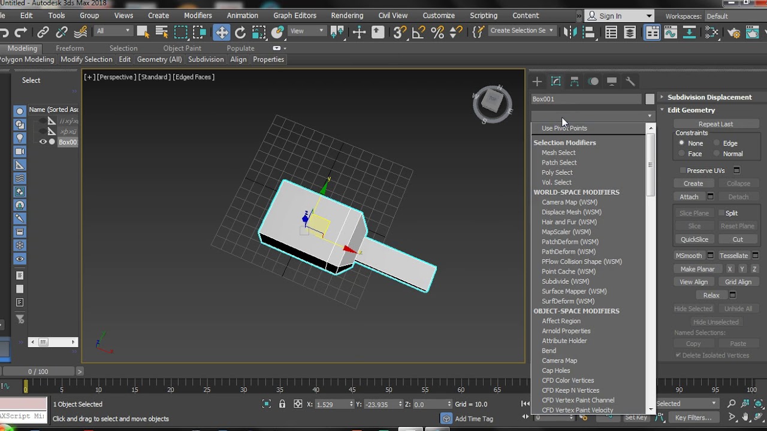Switch to the Create panel plus icon

pos(537,81)
